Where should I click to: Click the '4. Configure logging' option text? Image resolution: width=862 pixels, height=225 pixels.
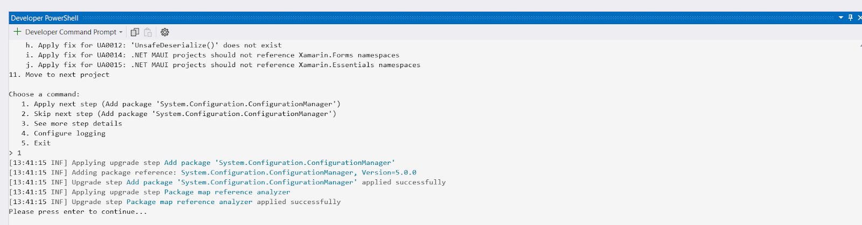pyautogui.click(x=64, y=133)
